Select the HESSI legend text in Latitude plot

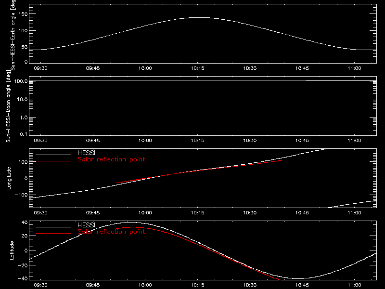(86, 225)
